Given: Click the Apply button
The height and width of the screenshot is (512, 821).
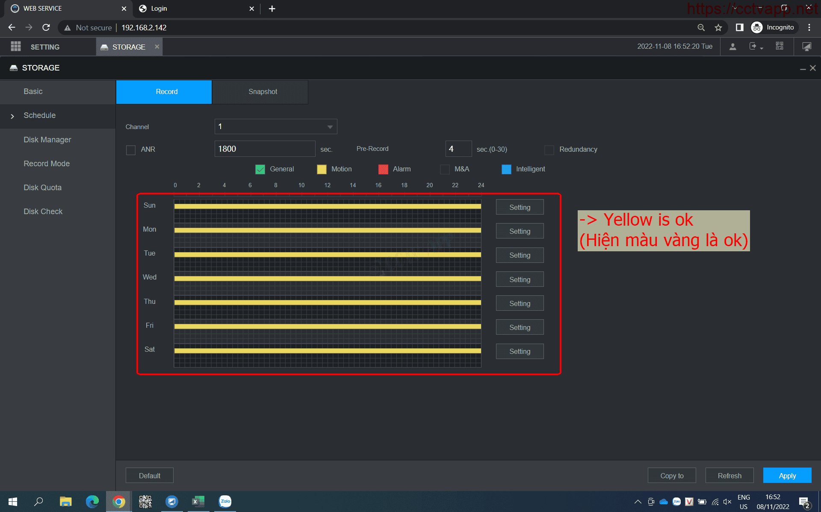Looking at the screenshot, I should click(x=787, y=476).
